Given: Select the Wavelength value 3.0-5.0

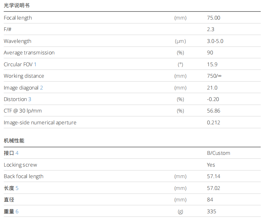Looking at the screenshot, I should [215, 41].
